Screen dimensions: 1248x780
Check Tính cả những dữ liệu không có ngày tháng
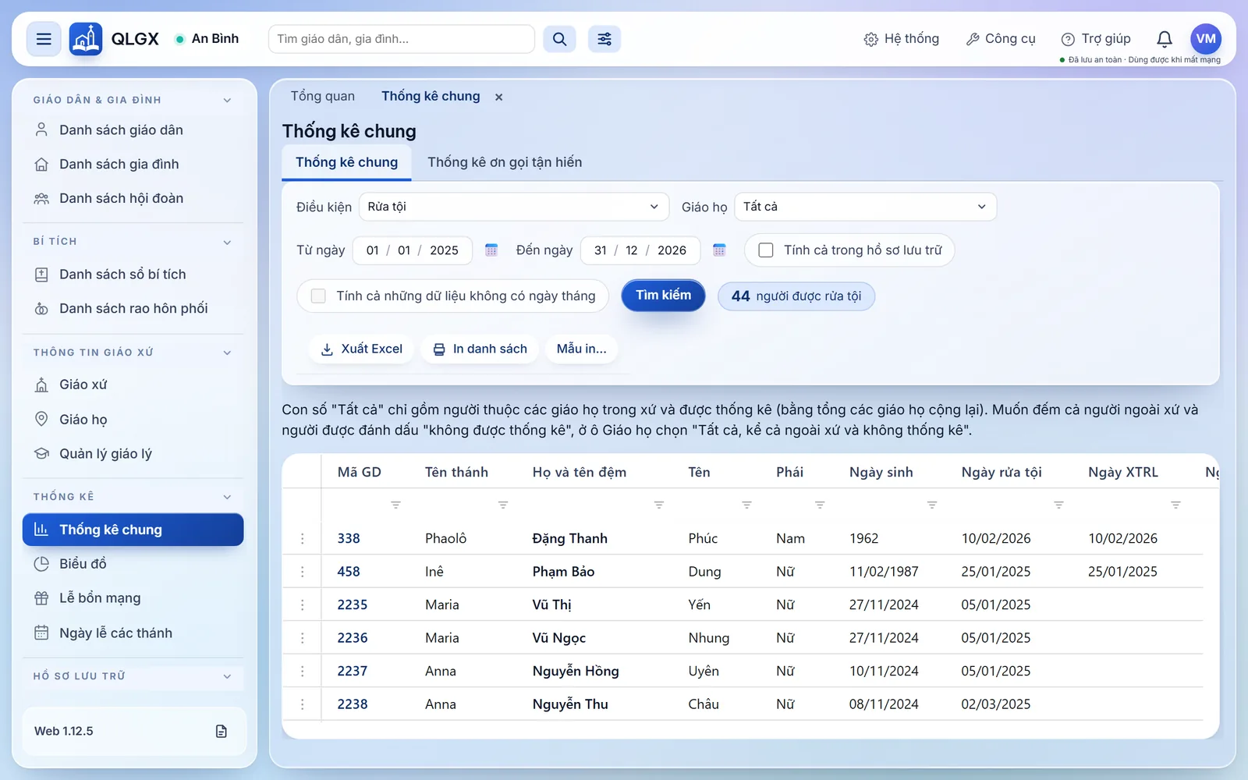(x=318, y=296)
